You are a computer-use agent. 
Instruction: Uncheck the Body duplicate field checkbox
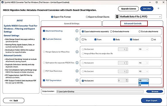click(x=114, y=39)
